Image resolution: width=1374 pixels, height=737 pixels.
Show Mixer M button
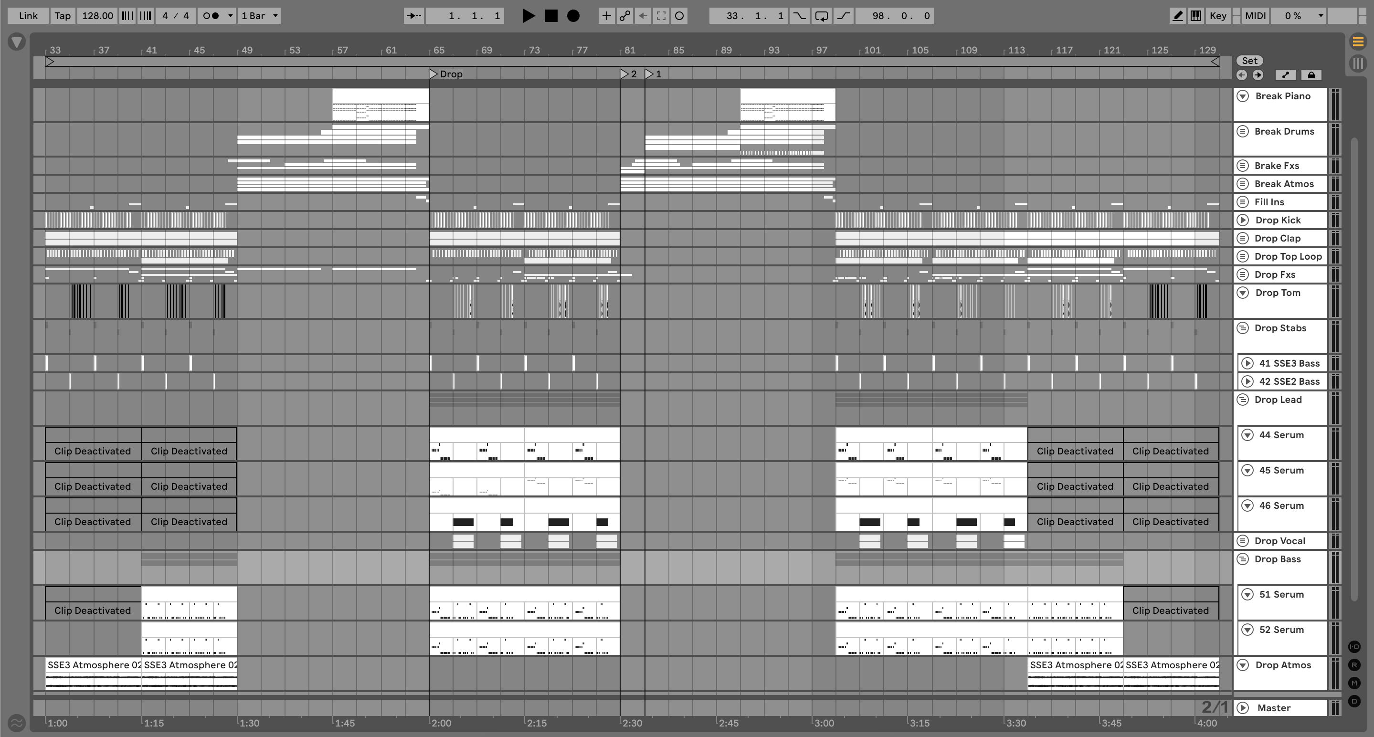click(1354, 683)
